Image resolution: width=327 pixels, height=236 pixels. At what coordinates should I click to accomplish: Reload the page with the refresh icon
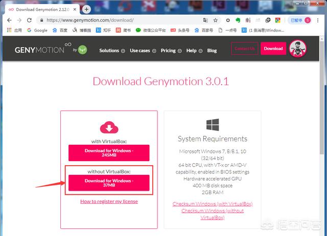click(29, 20)
